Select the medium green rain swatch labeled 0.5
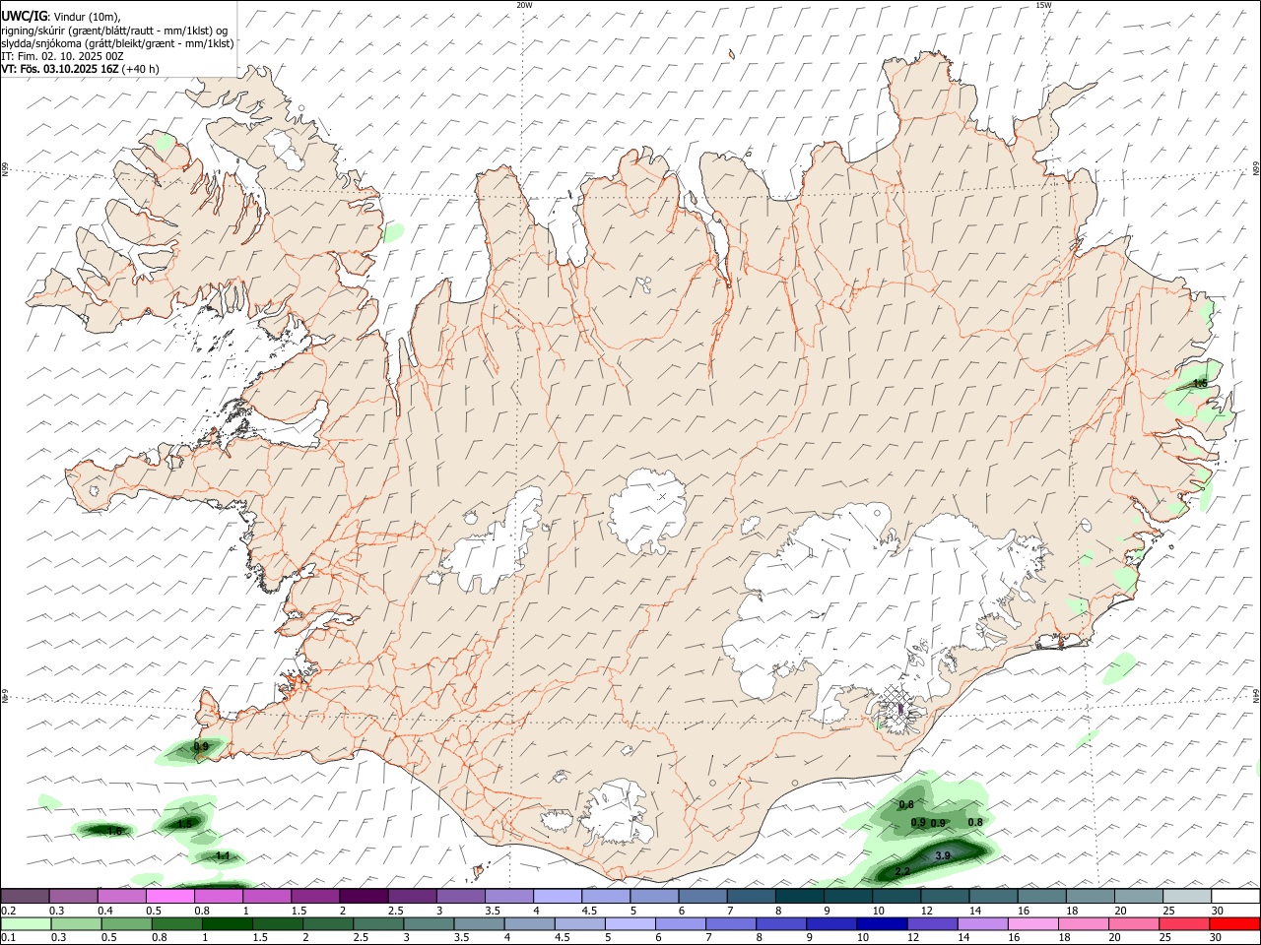1261x945 pixels. pos(127,923)
